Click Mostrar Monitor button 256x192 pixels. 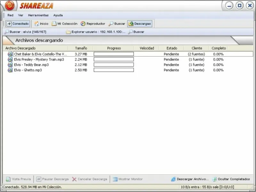pyautogui.click(x=127, y=179)
